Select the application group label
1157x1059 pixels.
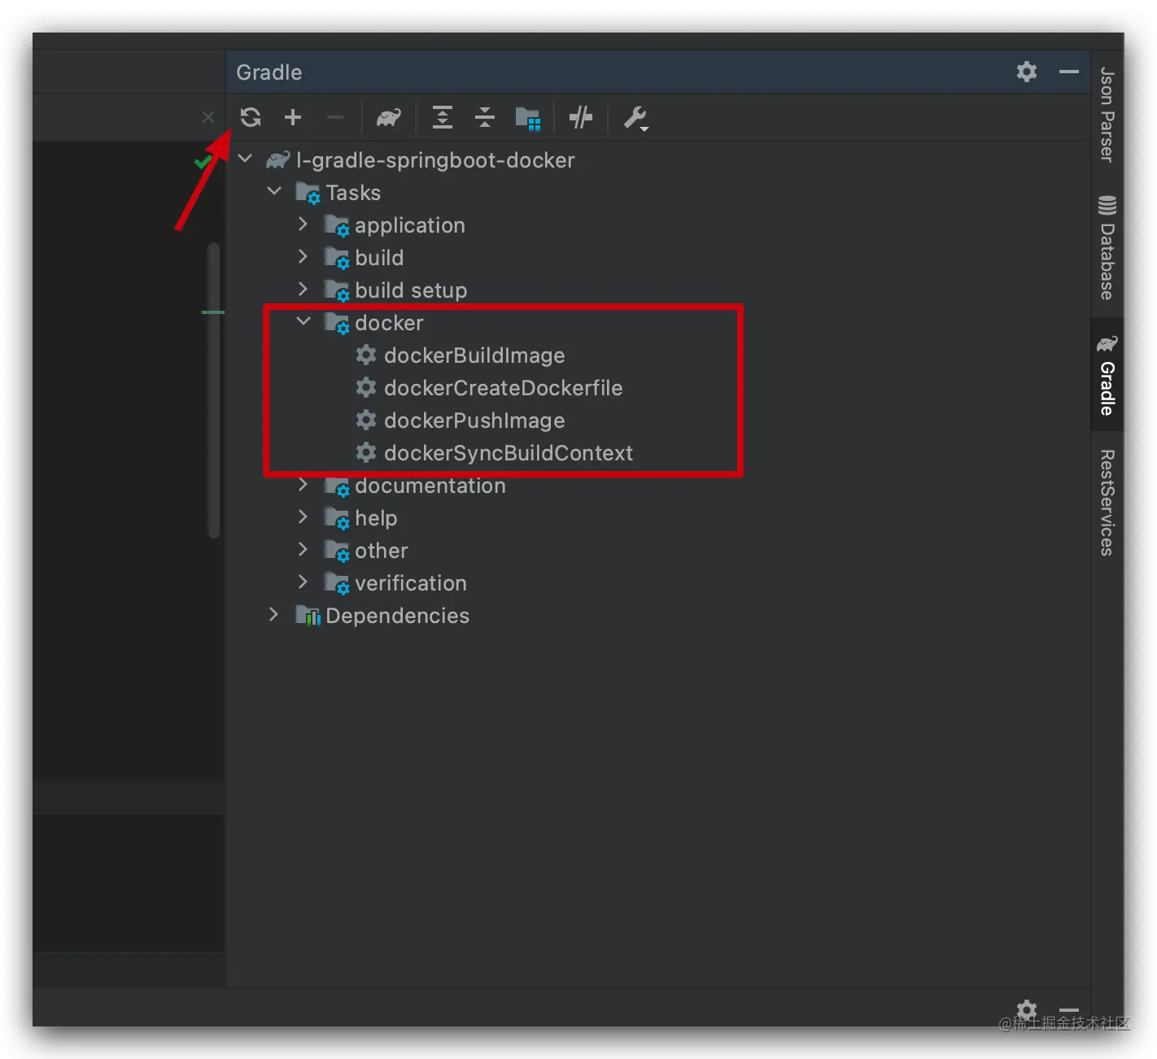tap(410, 225)
